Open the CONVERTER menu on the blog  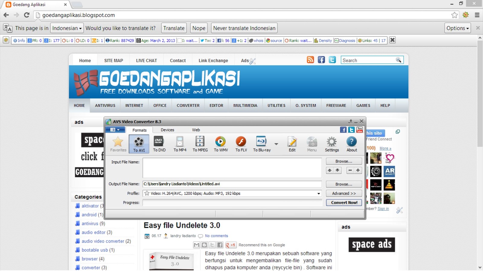pos(188,106)
